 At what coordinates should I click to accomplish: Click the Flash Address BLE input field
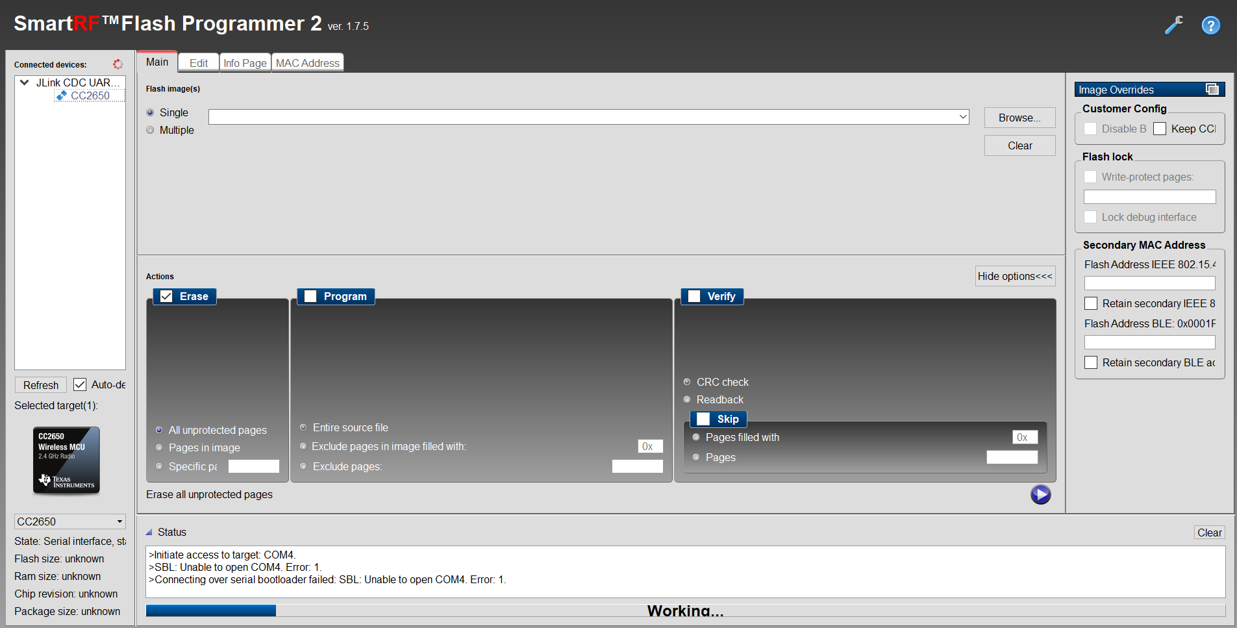(1149, 342)
